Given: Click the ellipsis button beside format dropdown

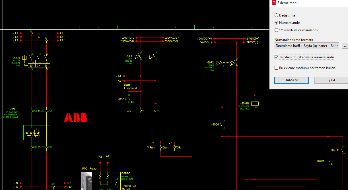Looking at the screenshot, I should click(345, 46).
